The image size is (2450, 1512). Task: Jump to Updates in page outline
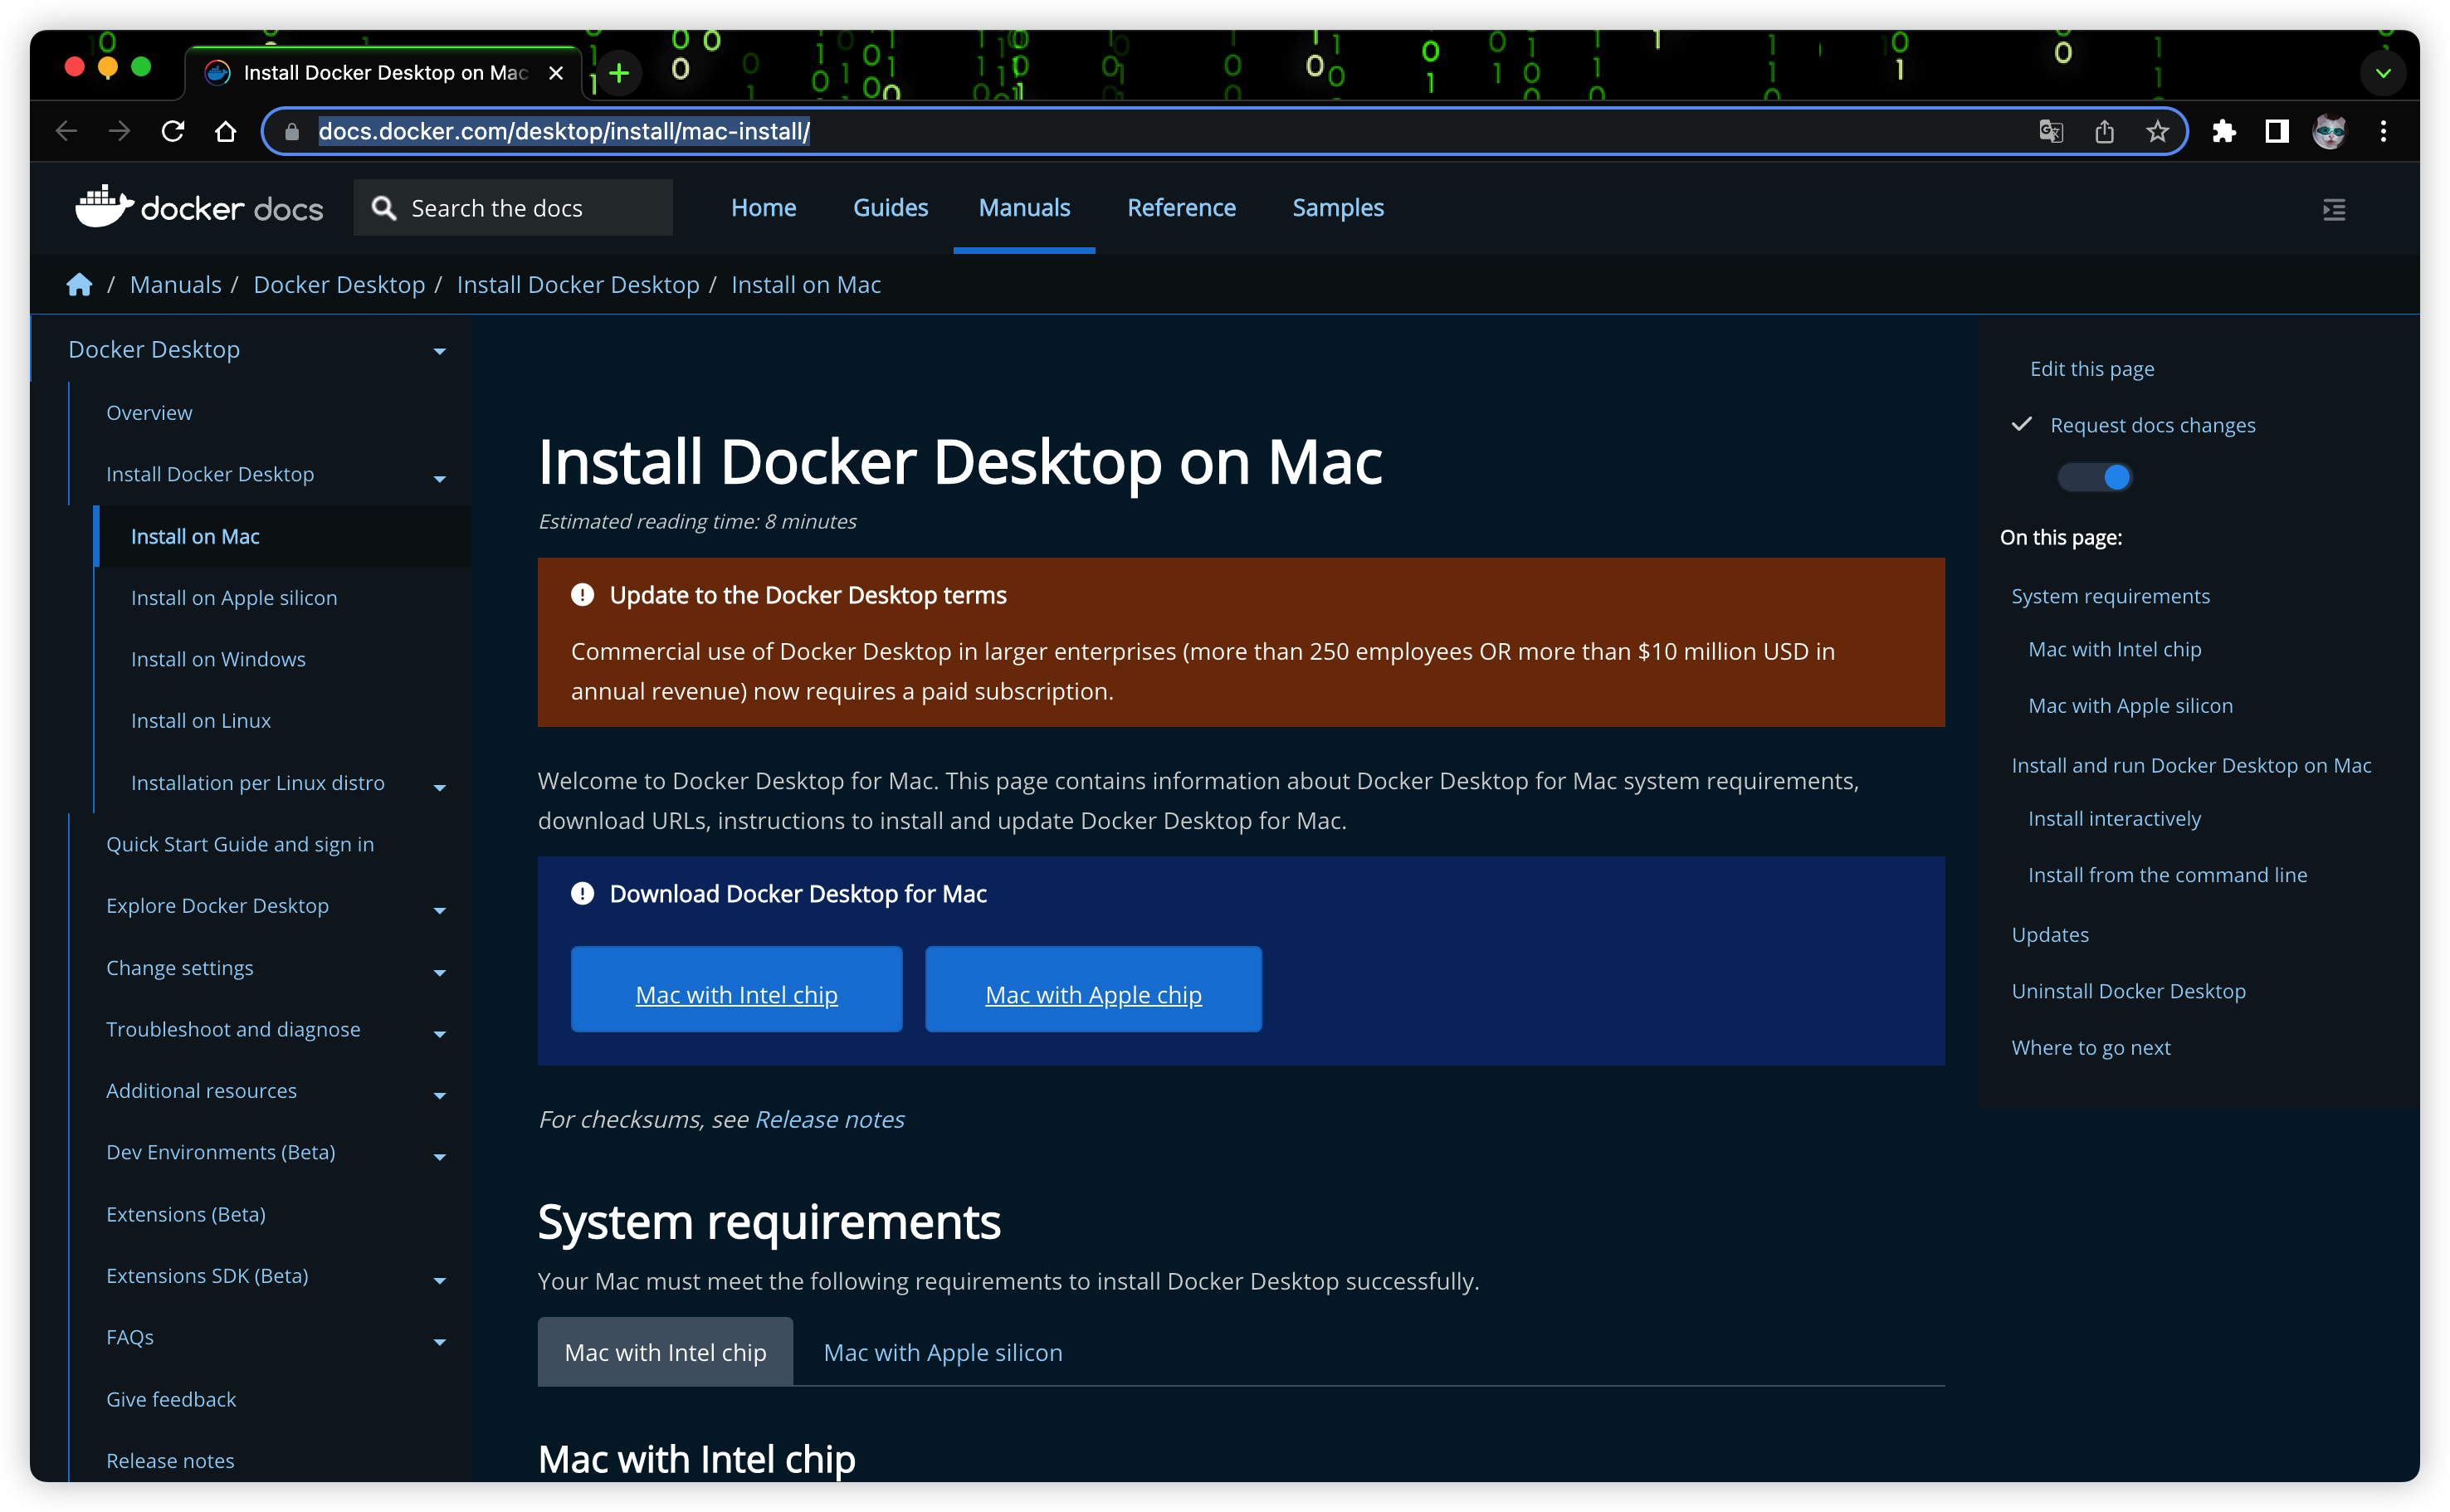click(2049, 934)
